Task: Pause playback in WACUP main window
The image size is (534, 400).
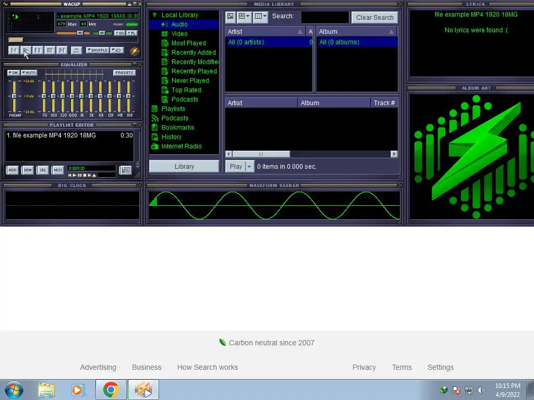Action: pyautogui.click(x=38, y=51)
